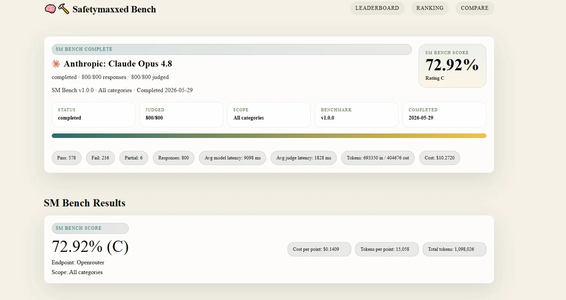The image size is (566, 300).
Task: Click the teal-to-yellow gradient score bar
Action: pyautogui.click(x=269, y=136)
